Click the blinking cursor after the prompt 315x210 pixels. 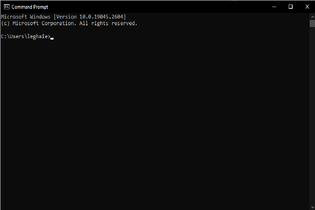pos(52,38)
